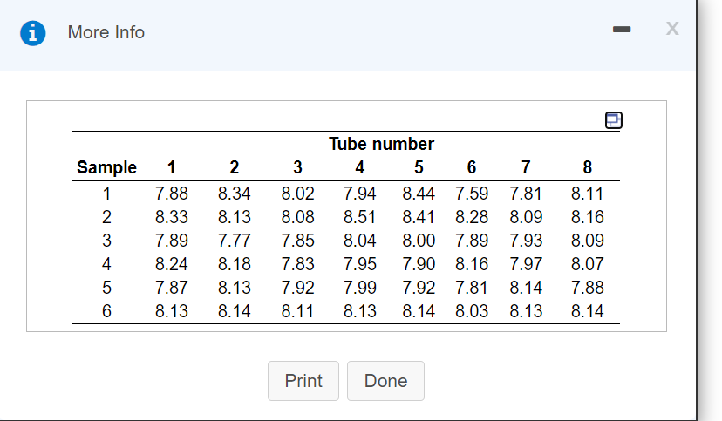This screenshot has width=722, height=421.
Task: Click the More Info dialog title
Action: 106,32
